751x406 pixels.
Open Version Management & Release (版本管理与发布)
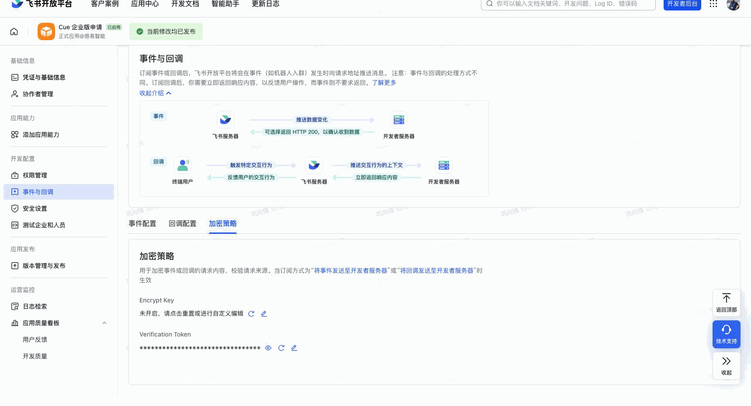click(59, 266)
